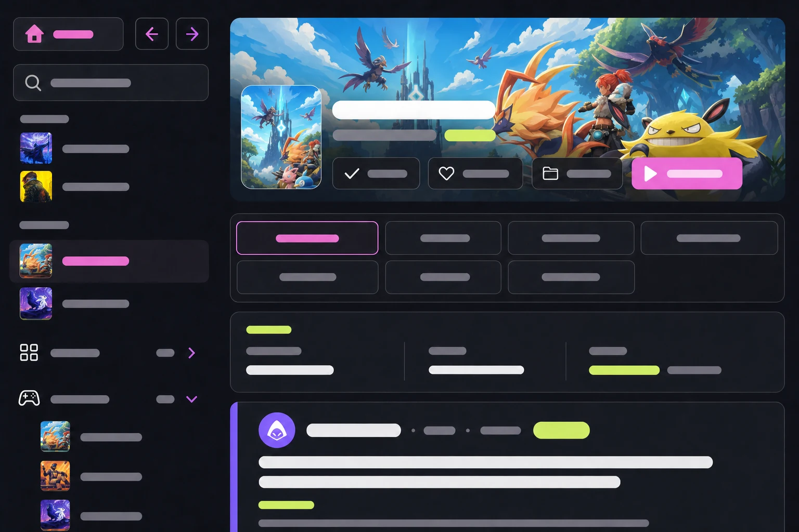Select the highlighted pink sidebar game row
The image size is (799, 532).
pyautogui.click(x=109, y=261)
